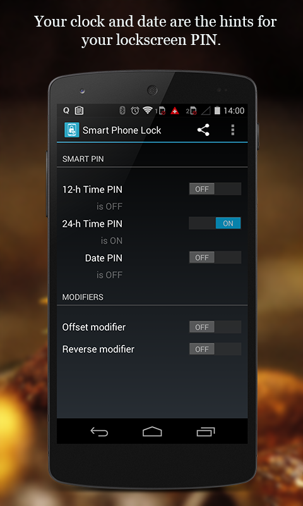Tap the battery icon in status bar
The width and height of the screenshot is (303, 506).
pos(217,111)
